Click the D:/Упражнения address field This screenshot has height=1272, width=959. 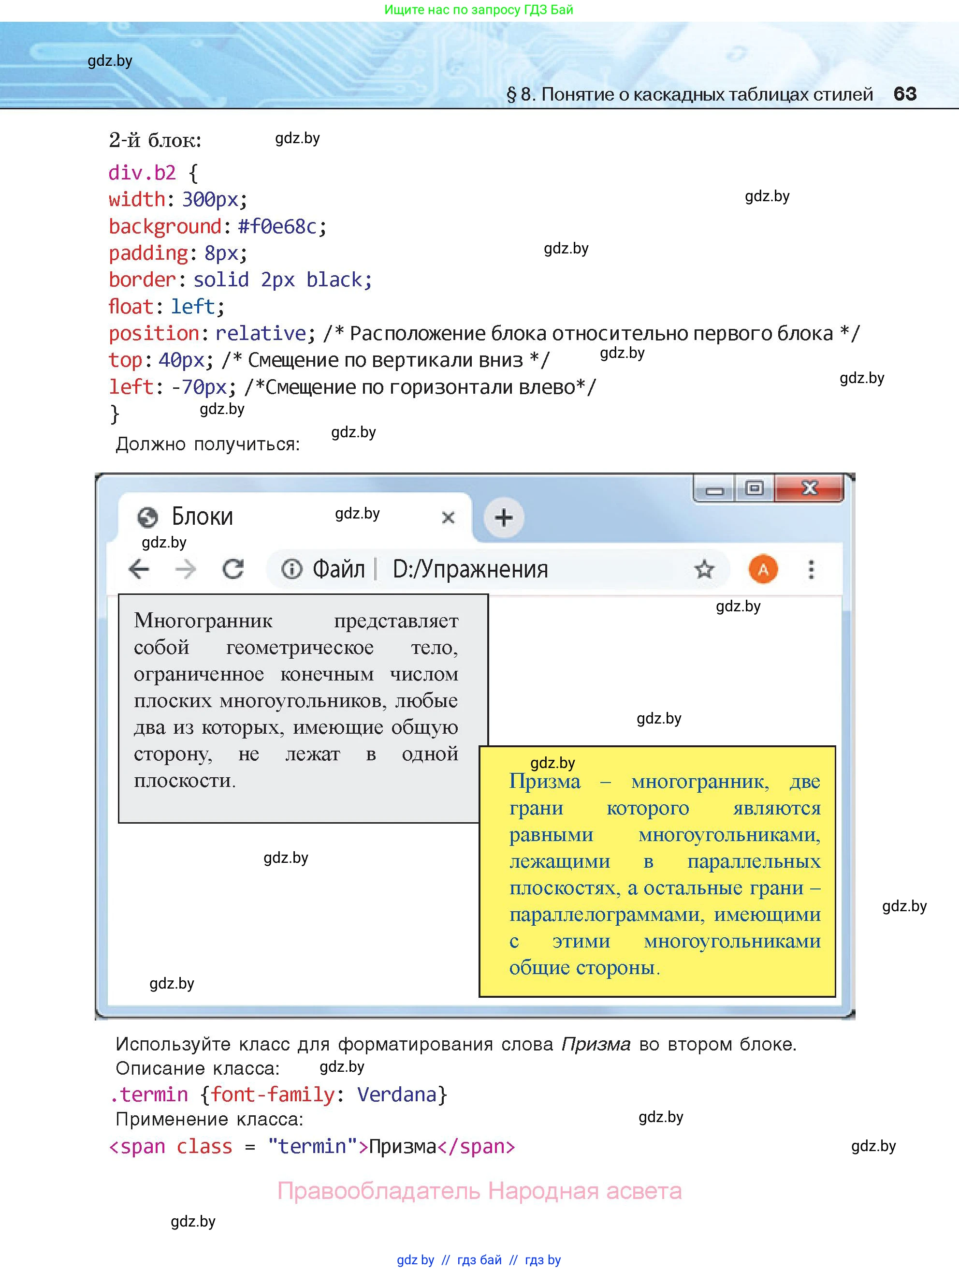tap(470, 569)
